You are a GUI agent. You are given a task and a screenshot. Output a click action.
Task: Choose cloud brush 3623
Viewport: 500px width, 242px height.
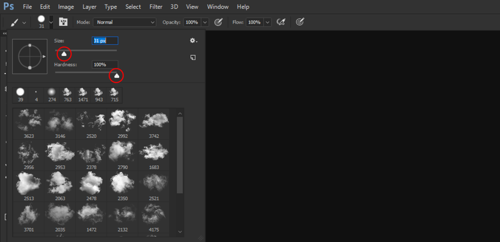tap(29, 124)
